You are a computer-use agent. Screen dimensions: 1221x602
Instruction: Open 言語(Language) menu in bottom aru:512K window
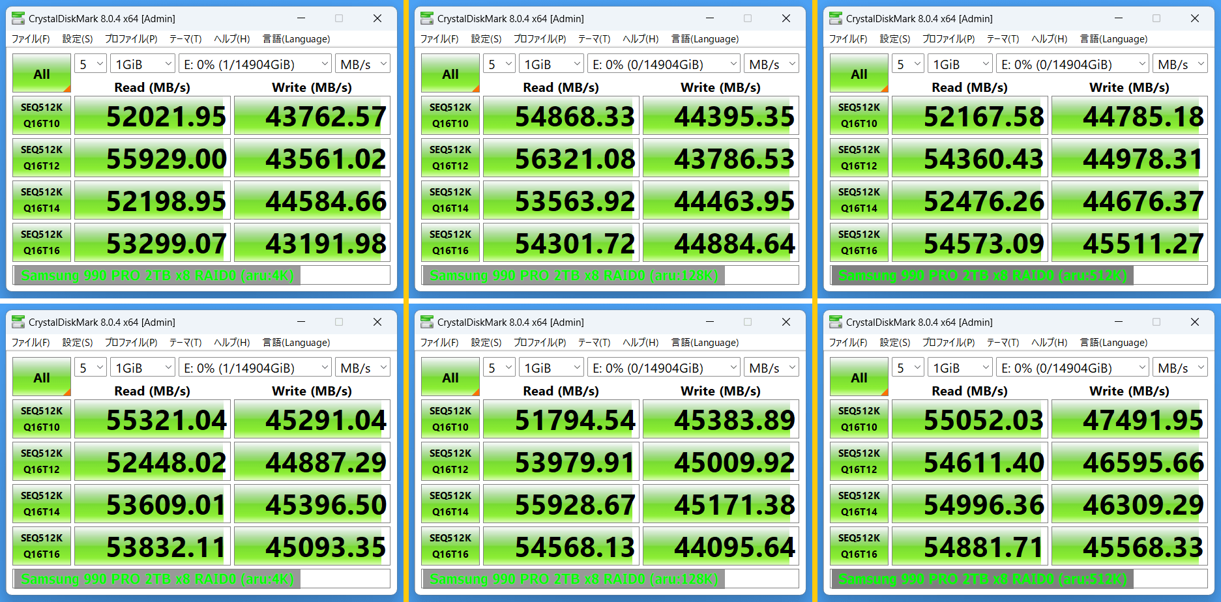click(1113, 343)
